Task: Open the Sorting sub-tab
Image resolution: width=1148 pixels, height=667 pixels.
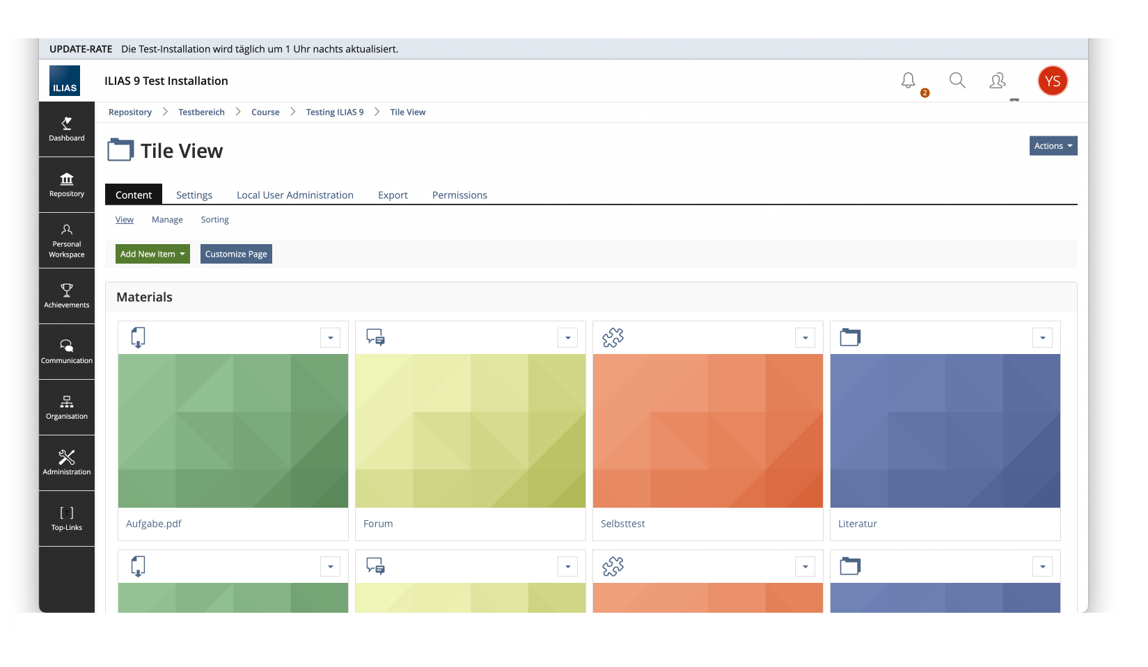Action: click(215, 220)
